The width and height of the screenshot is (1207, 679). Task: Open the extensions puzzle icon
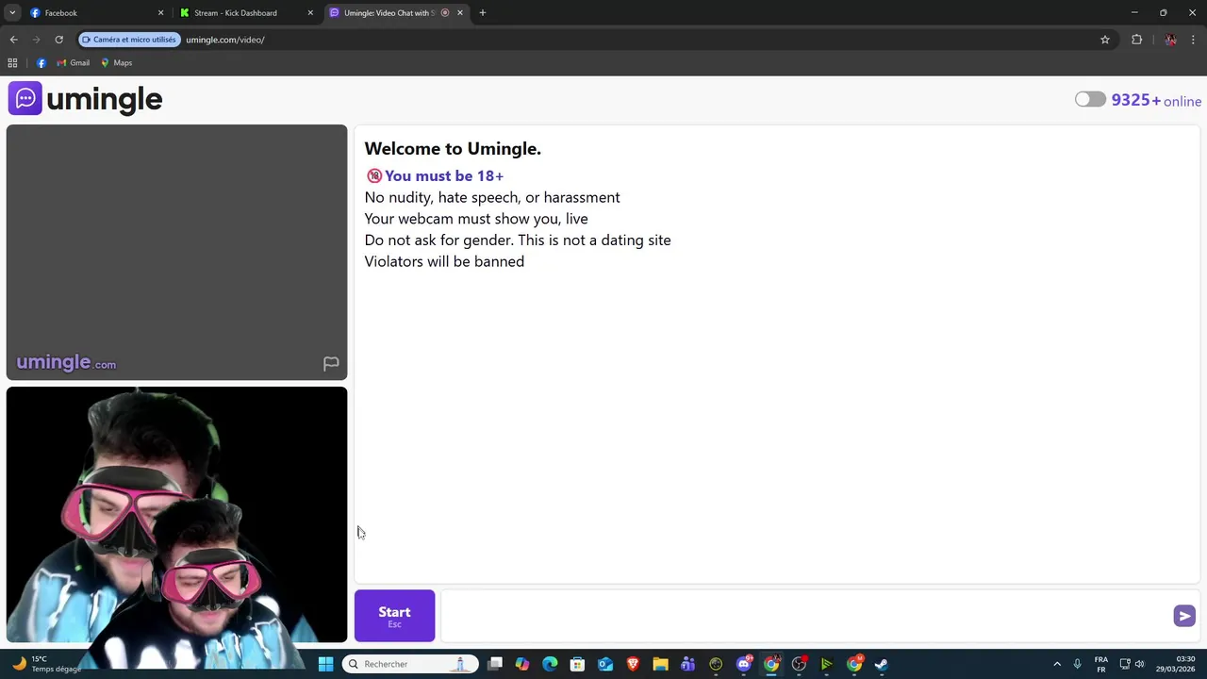(x=1136, y=40)
